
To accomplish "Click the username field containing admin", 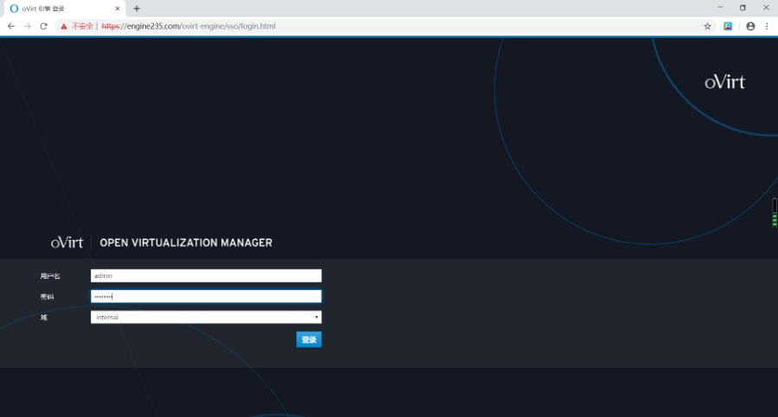I will 206,275.
